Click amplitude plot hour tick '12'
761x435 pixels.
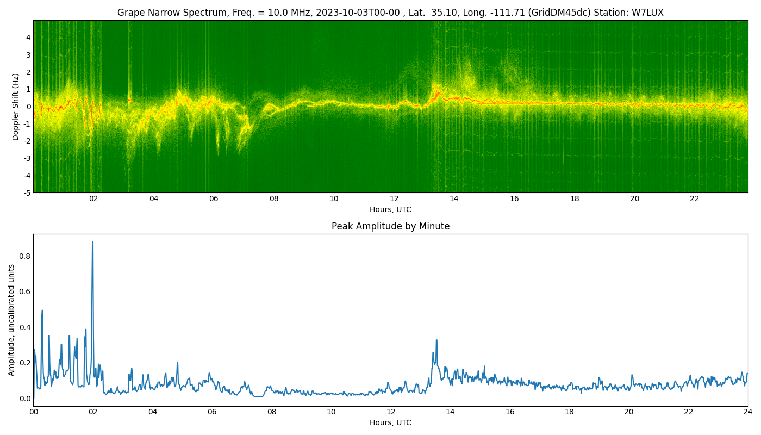[x=391, y=412]
